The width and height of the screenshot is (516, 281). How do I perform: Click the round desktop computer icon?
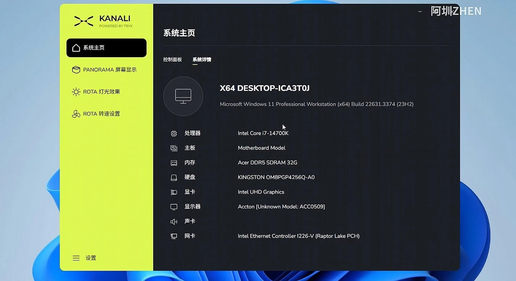(x=183, y=96)
